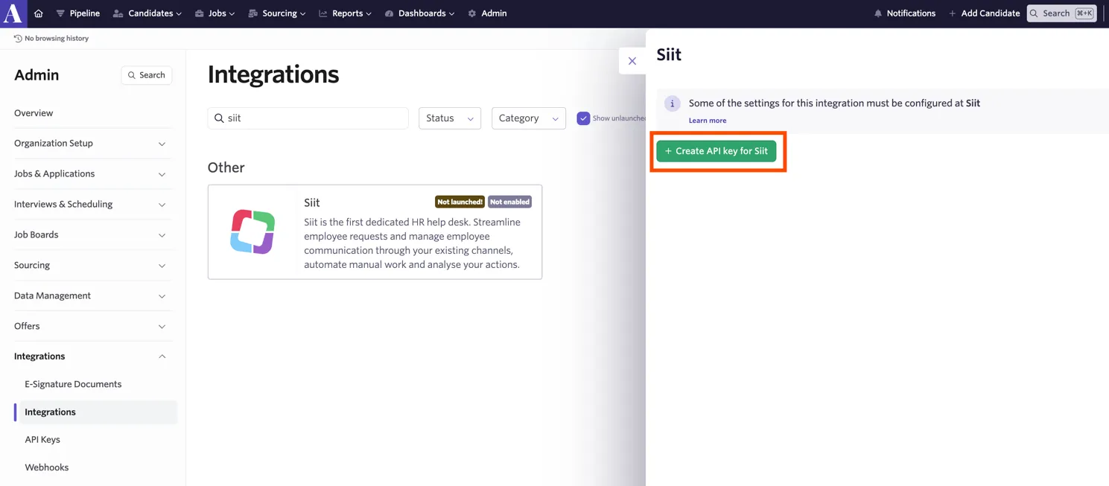Follow the Learn more link

(708, 121)
